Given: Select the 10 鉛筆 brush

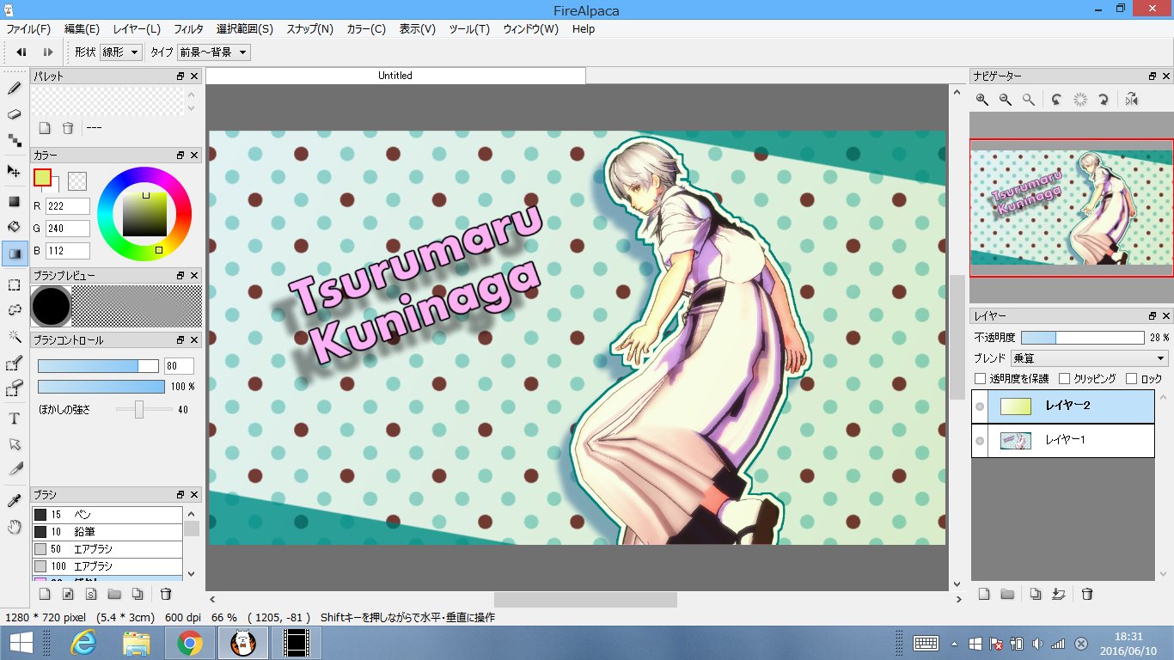Looking at the screenshot, I should [x=107, y=532].
